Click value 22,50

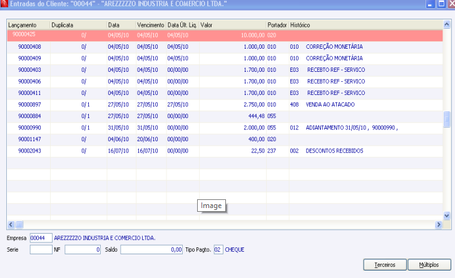click(258, 151)
